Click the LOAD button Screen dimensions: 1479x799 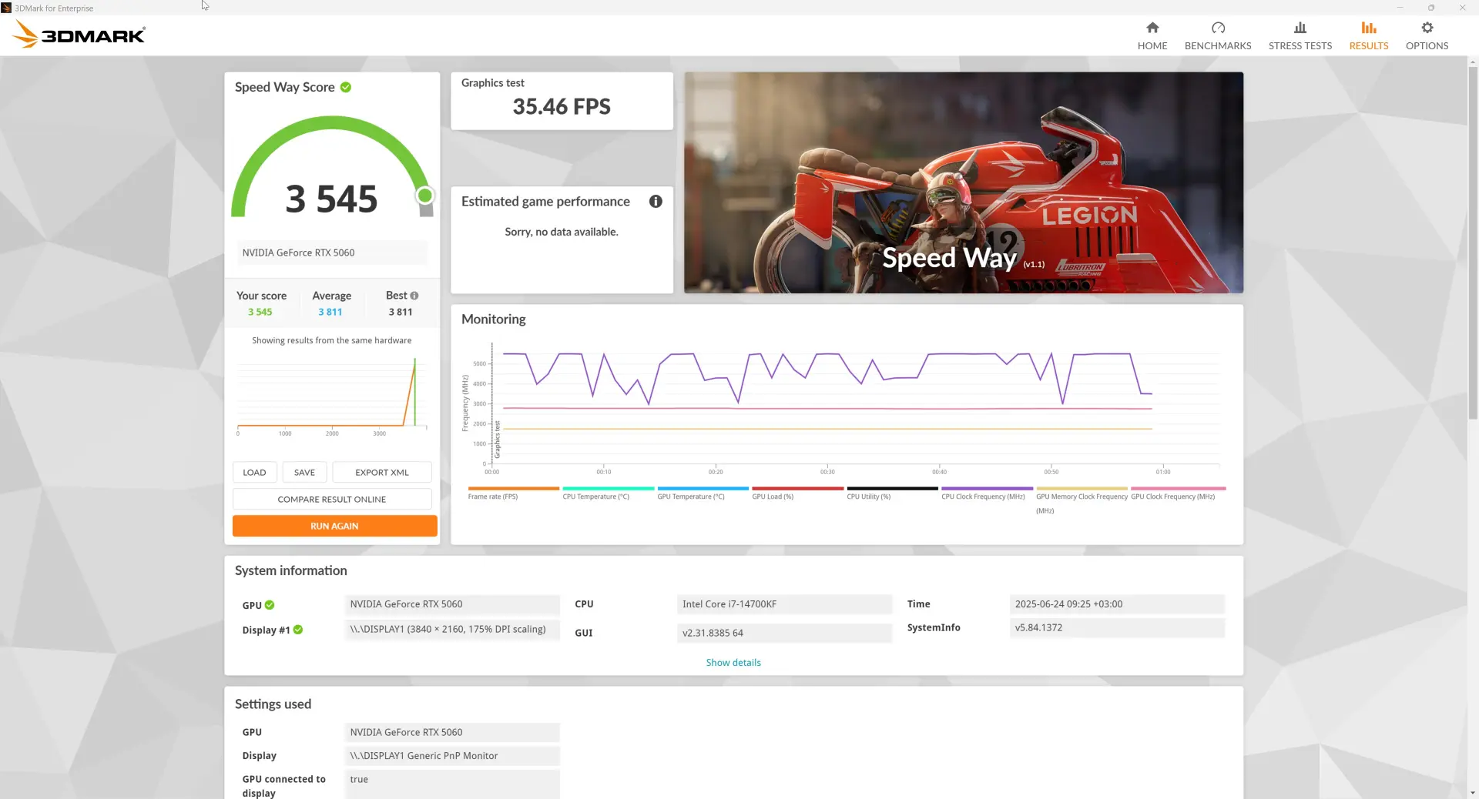click(254, 473)
